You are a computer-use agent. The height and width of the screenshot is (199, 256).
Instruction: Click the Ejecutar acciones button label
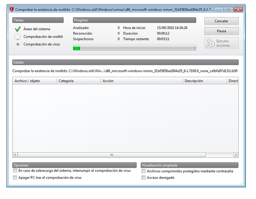223,43
